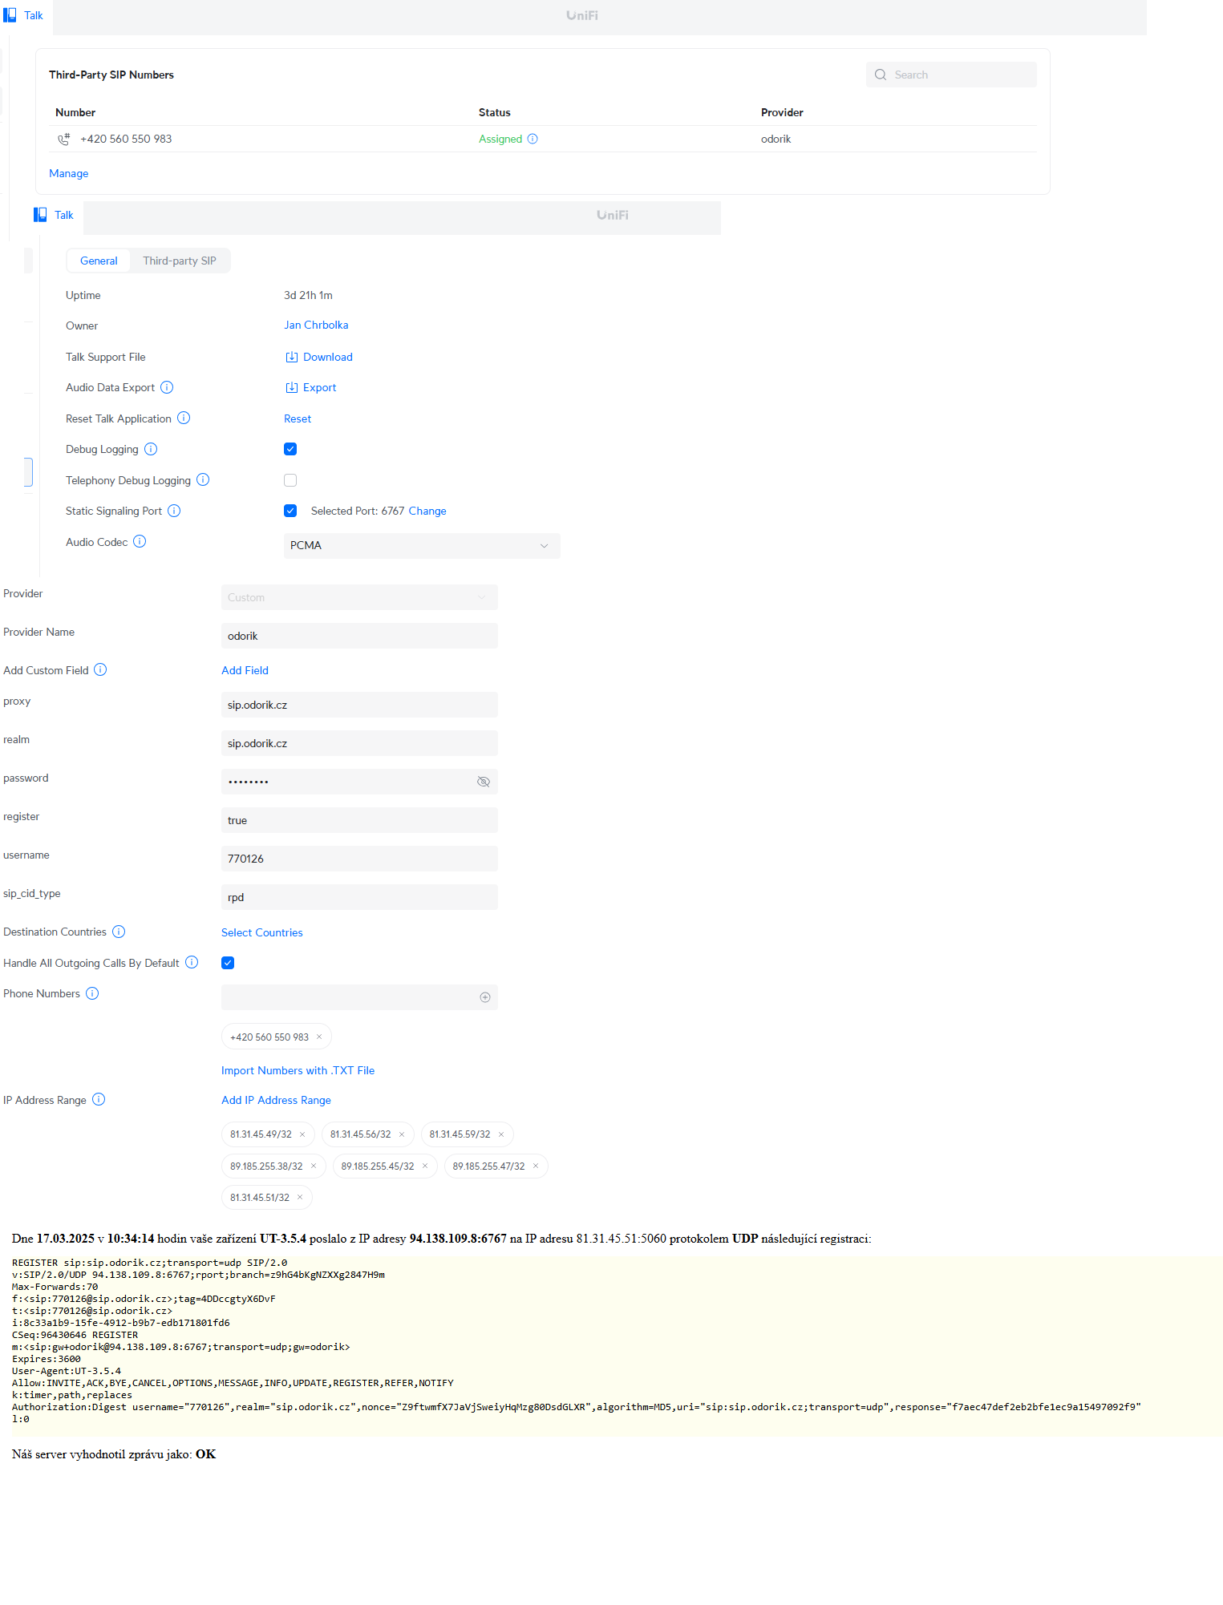This screenshot has height=1605, width=1223.
Task: Click the sip_cid_type field rpd
Action: tap(359, 897)
